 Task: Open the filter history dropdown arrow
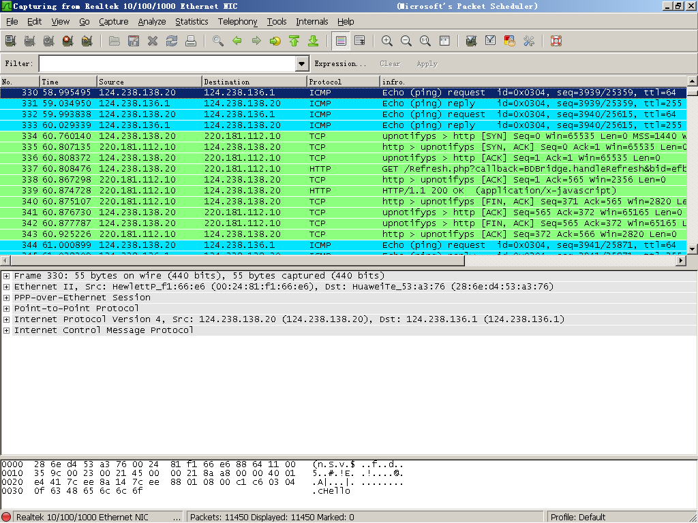(302, 63)
